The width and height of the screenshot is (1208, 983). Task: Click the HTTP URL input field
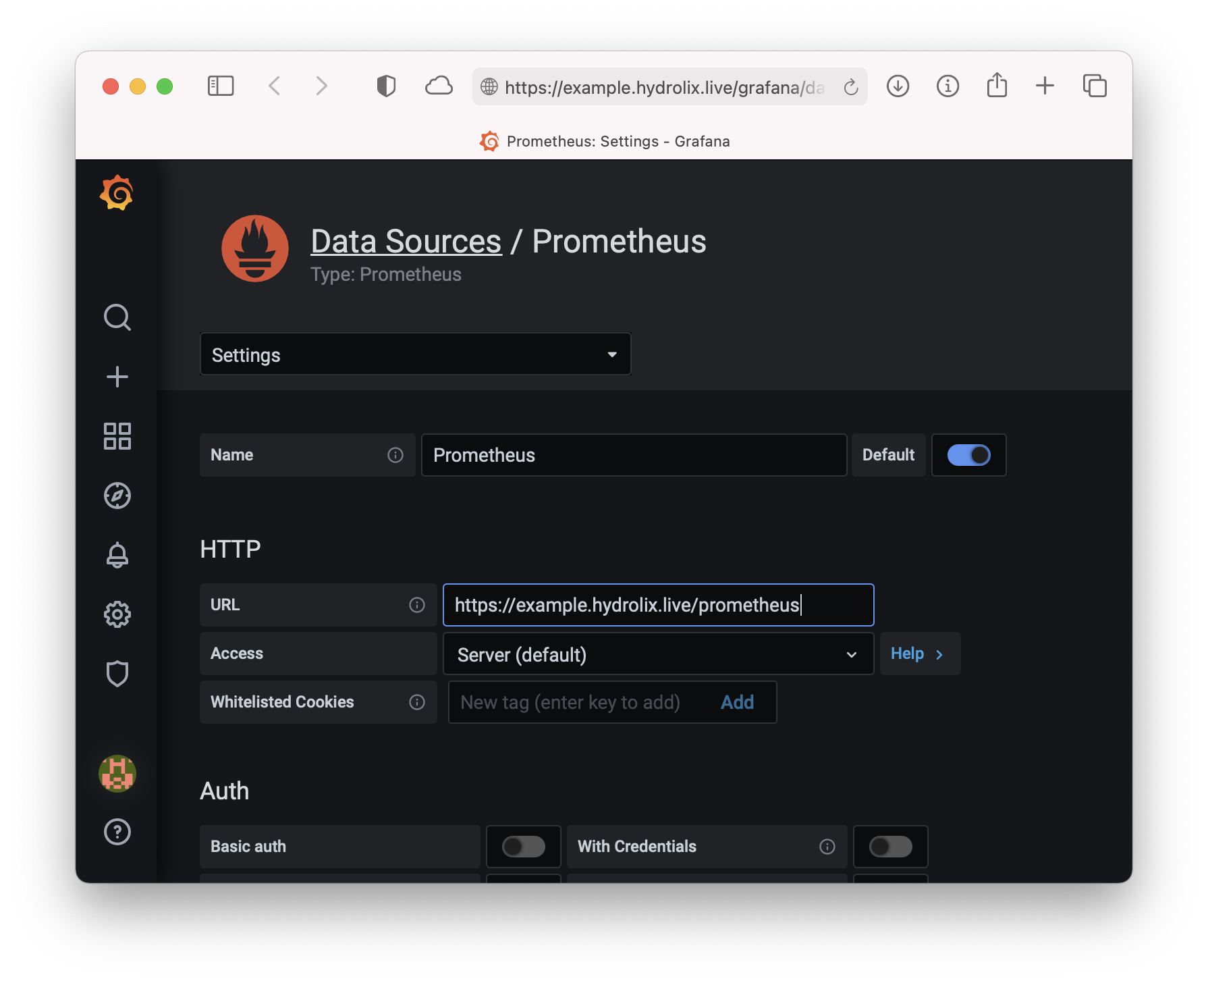659,605
